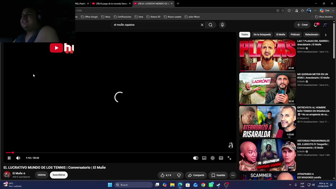Open the ME QUERIAN METER EN UN ROBO thumbnail
This screenshot has height=189, width=336.
click(x=267, y=88)
